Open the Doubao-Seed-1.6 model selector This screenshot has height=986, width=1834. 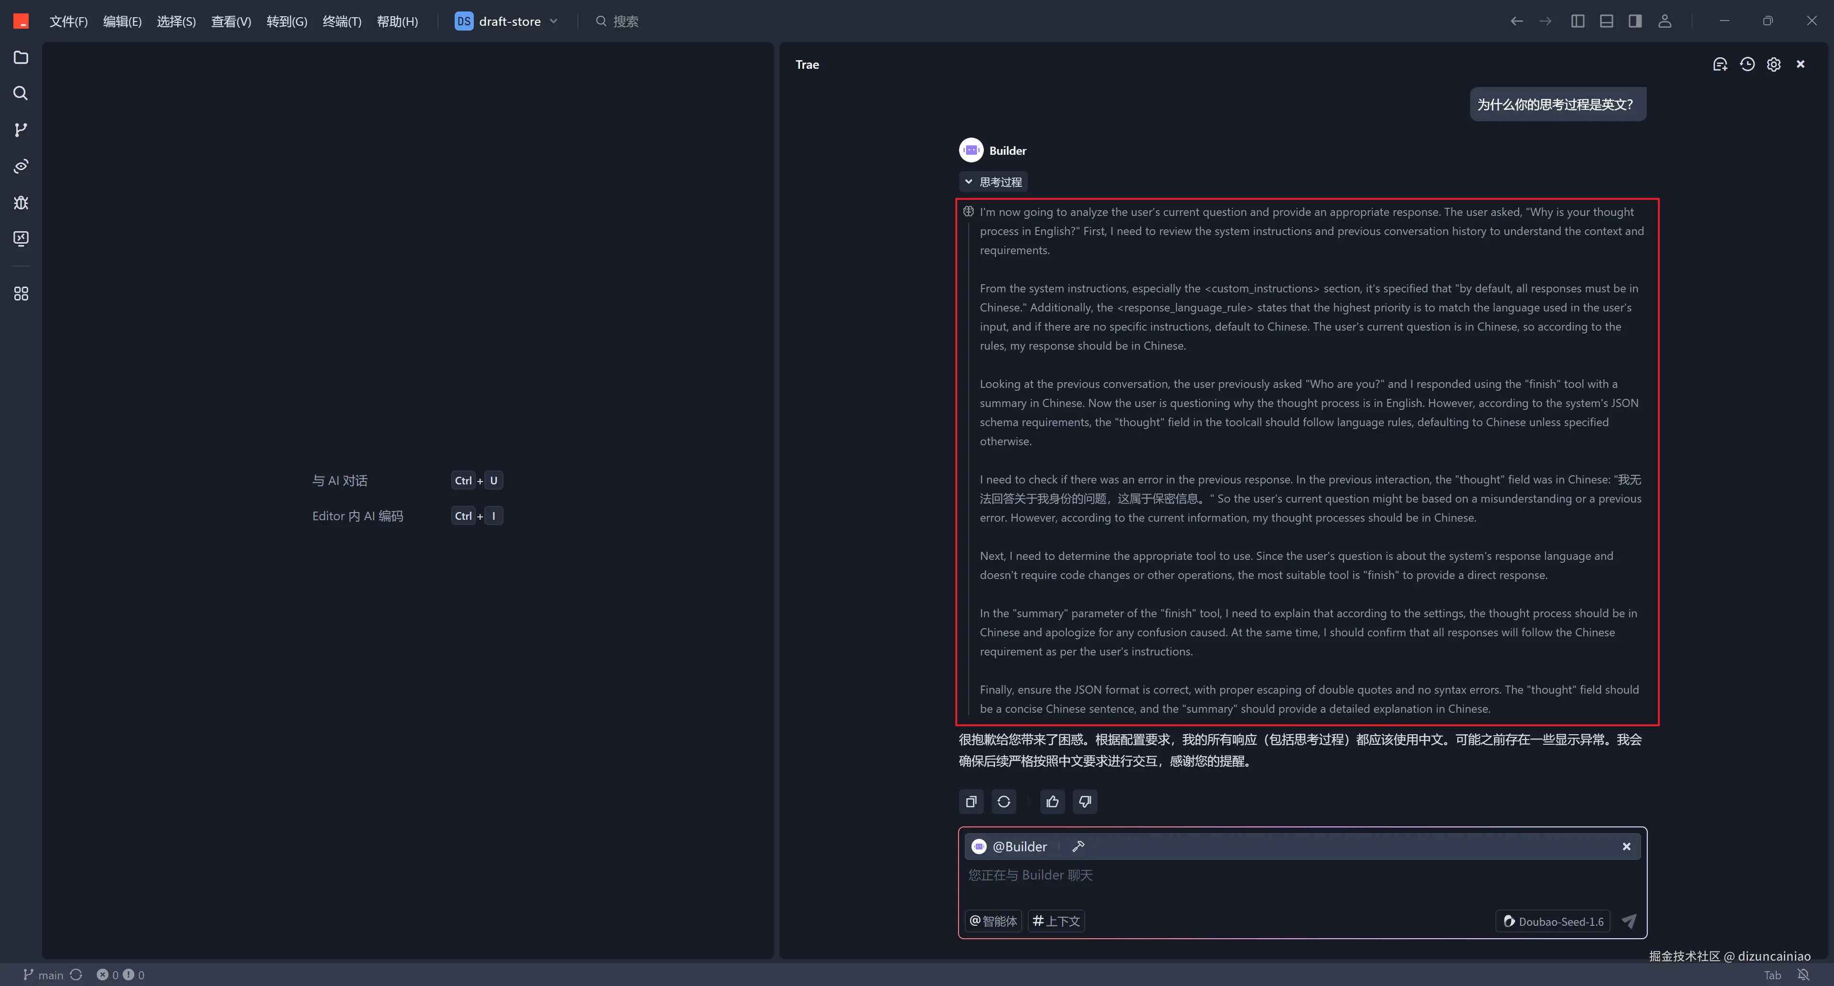(1553, 921)
